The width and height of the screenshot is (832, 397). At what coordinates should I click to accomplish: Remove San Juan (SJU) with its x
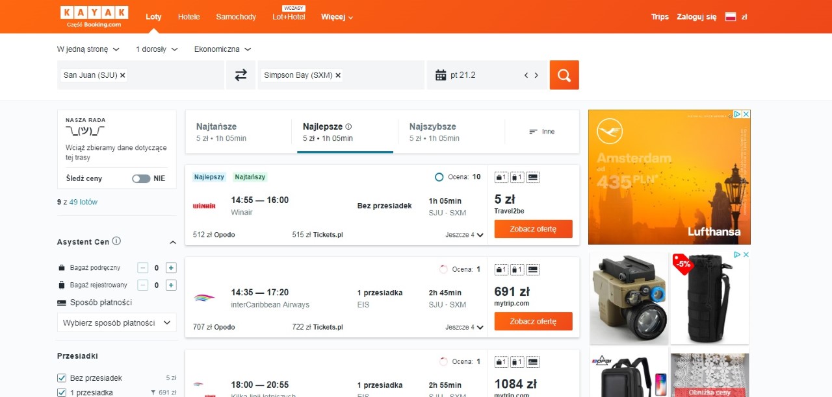click(123, 75)
